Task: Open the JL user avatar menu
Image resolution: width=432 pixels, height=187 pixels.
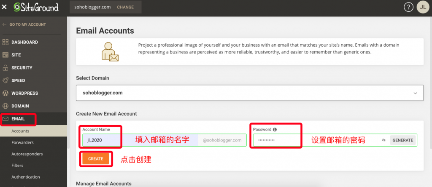Action: click(x=423, y=8)
